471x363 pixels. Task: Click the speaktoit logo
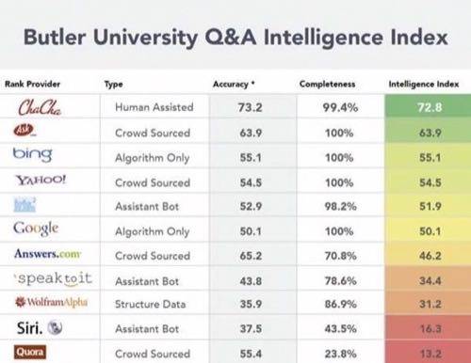[54, 278]
